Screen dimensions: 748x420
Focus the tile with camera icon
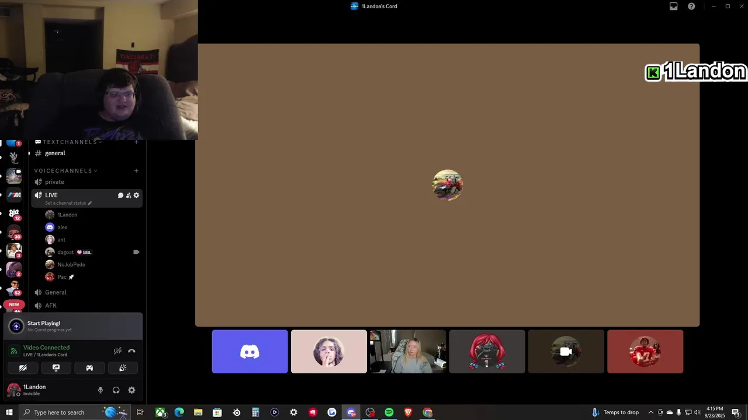coord(566,352)
